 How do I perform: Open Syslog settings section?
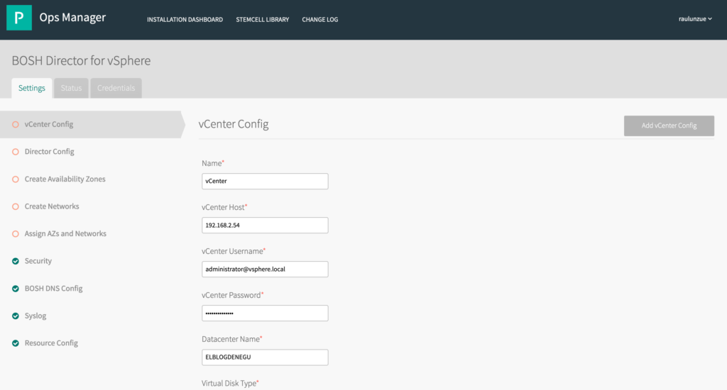click(35, 316)
